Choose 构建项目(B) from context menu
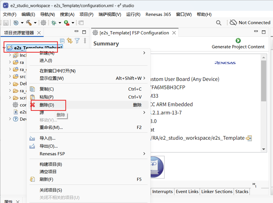273x203 pixels. click(88, 164)
